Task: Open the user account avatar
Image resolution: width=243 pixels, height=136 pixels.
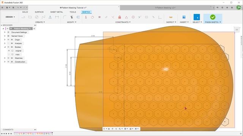Action: pyautogui.click(x=239, y=8)
